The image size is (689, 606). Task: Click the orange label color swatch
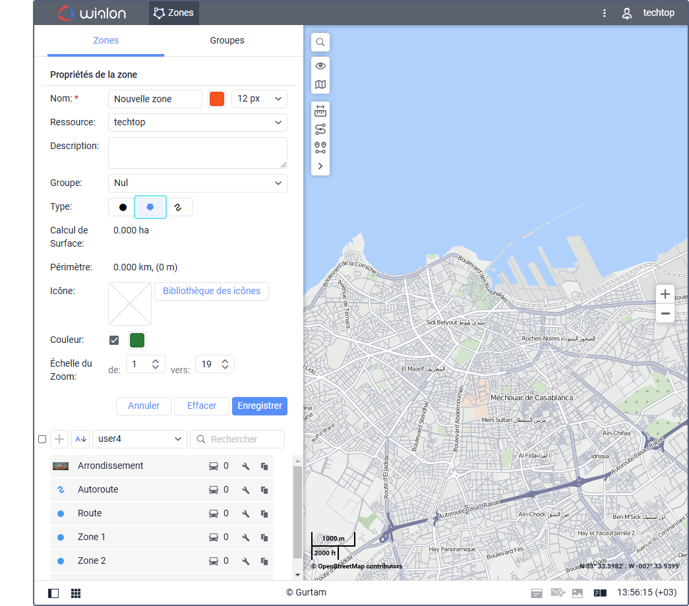216,99
